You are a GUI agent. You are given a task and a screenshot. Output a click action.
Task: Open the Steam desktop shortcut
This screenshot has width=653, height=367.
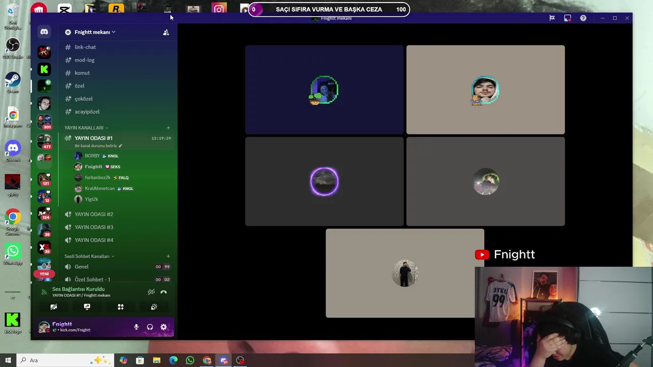point(13,82)
